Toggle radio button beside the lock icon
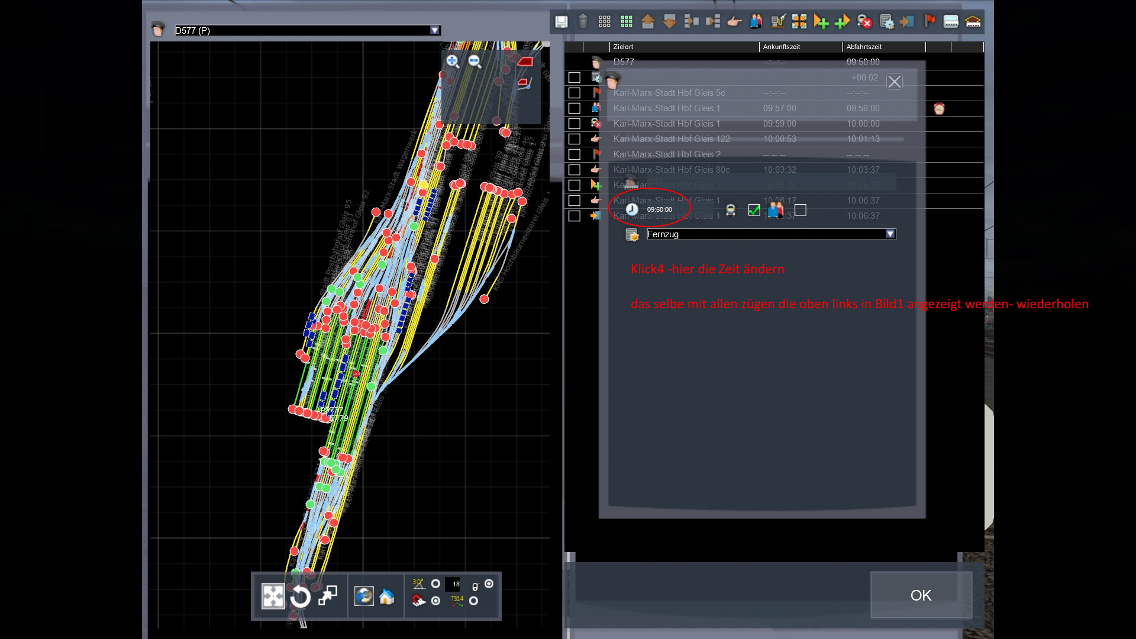Image resolution: width=1136 pixels, height=639 pixels. click(489, 584)
